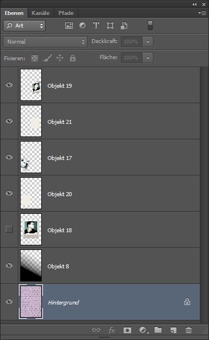Expand the Deckkraft opacity slider arrow
The height and width of the screenshot is (340, 209).
click(x=148, y=42)
